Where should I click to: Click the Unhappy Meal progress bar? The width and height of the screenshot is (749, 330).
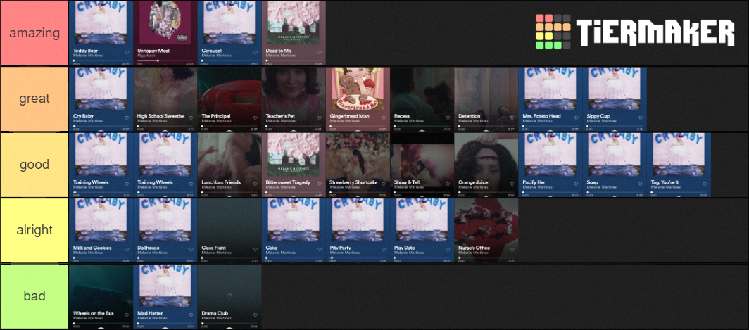pyautogui.click(x=165, y=61)
